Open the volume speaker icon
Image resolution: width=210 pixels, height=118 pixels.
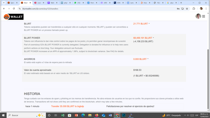coord(188,115)
